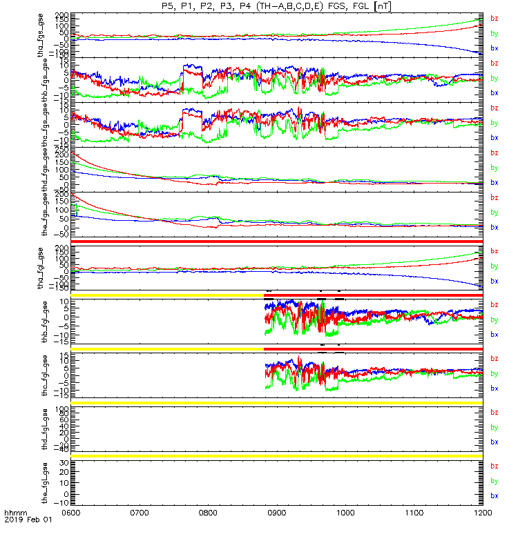Viewport: 518px width, 552px height.
Task: Click the thd_fgl_gse y-axis label
Action: (x=44, y=429)
